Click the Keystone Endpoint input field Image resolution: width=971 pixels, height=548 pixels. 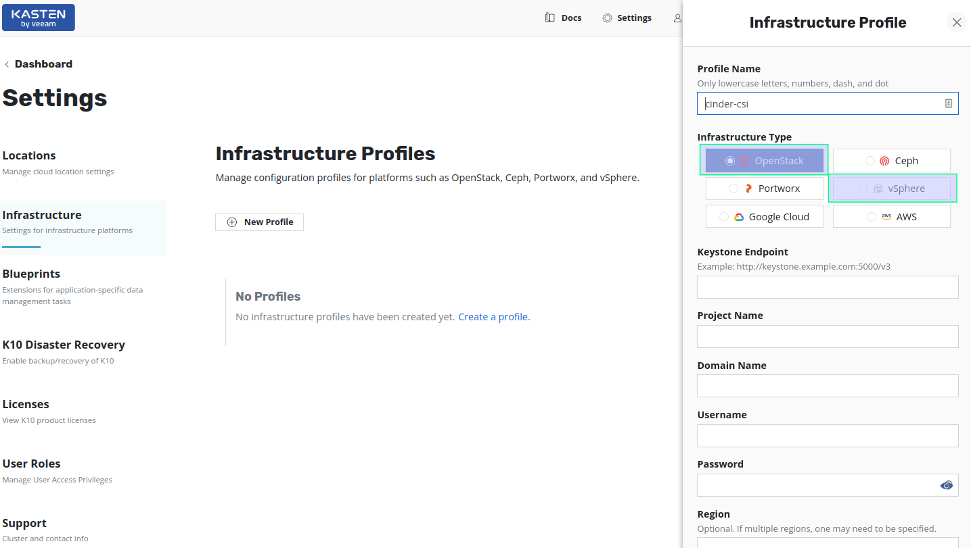[x=828, y=287]
